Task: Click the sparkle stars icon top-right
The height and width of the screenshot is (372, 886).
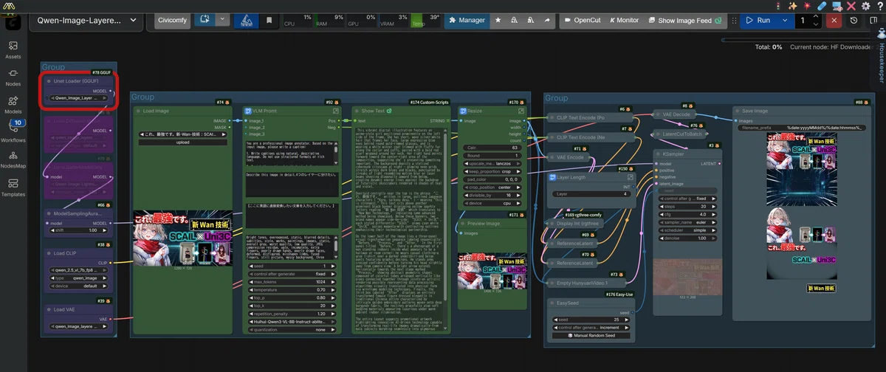Action: pos(793,5)
